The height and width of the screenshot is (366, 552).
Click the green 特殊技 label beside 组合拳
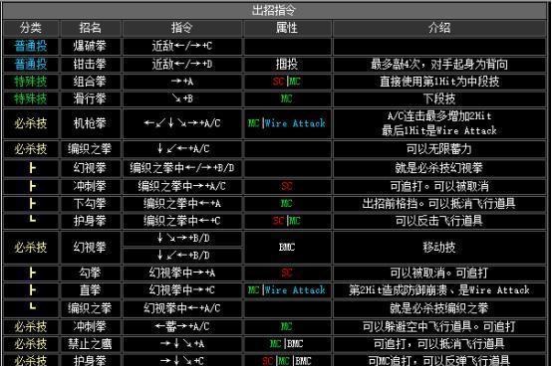31,82
